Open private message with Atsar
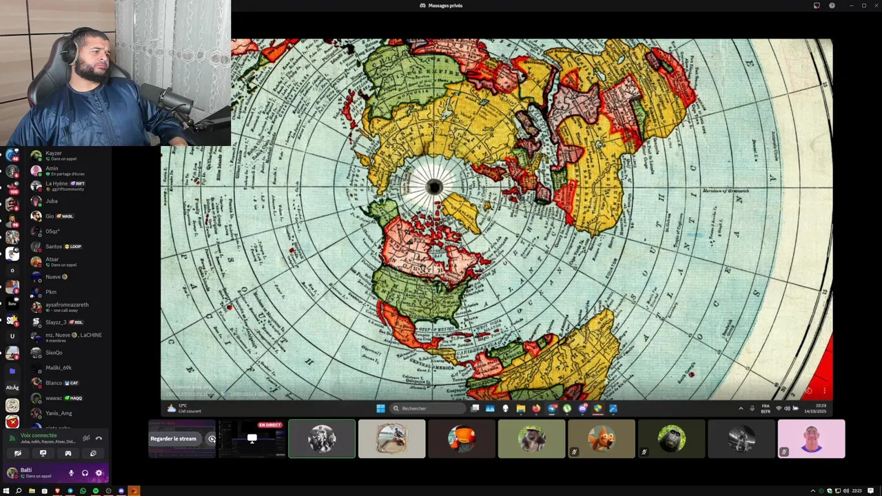The width and height of the screenshot is (882, 496). point(68,262)
